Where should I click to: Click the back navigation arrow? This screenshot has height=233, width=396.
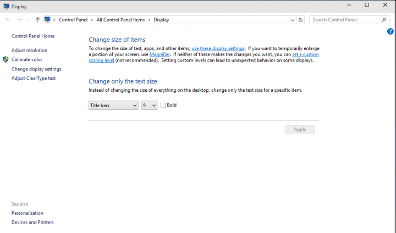point(8,20)
